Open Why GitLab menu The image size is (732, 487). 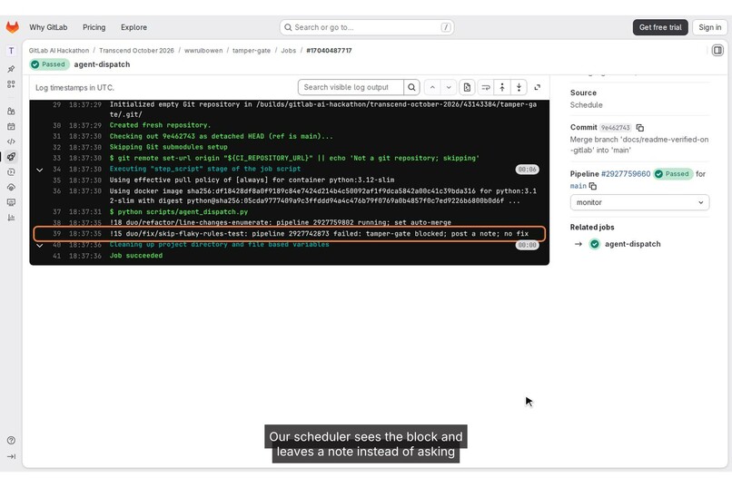[48, 27]
